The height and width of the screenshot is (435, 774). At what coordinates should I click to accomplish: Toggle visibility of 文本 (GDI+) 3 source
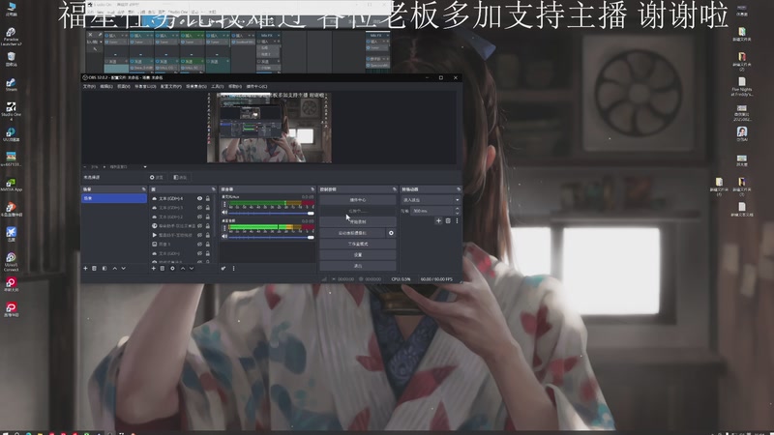[x=199, y=208]
